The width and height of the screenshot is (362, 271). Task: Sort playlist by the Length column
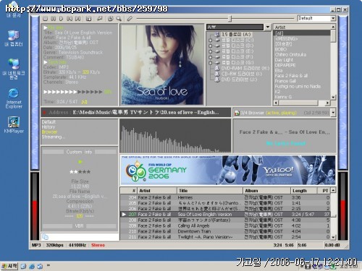pos(303,191)
